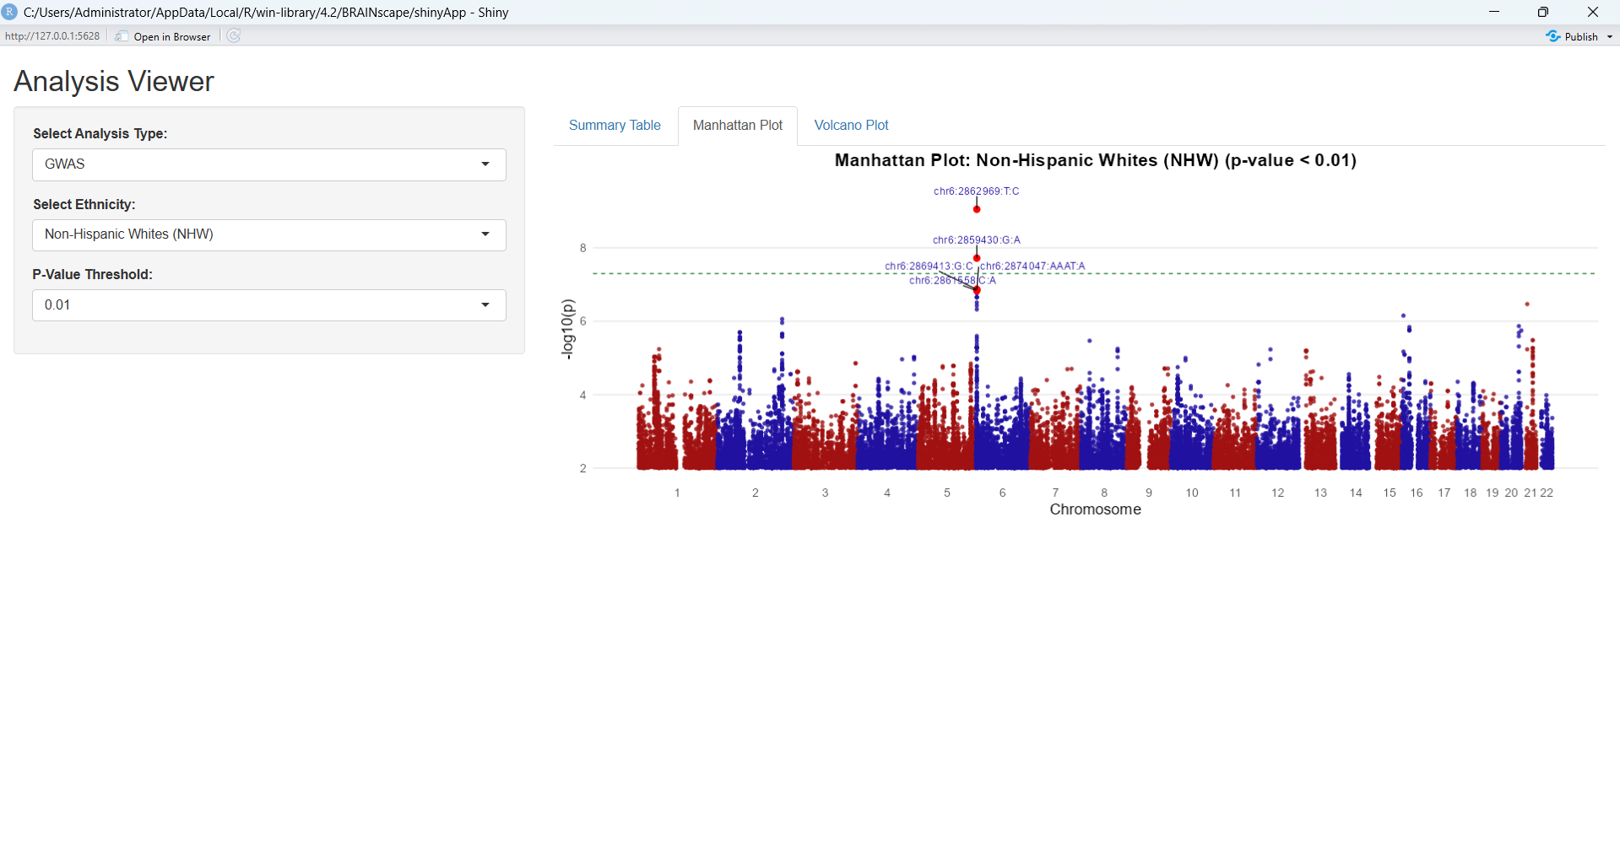Expand the arrow next to Publish
The width and height of the screenshot is (1620, 856).
1609,36
